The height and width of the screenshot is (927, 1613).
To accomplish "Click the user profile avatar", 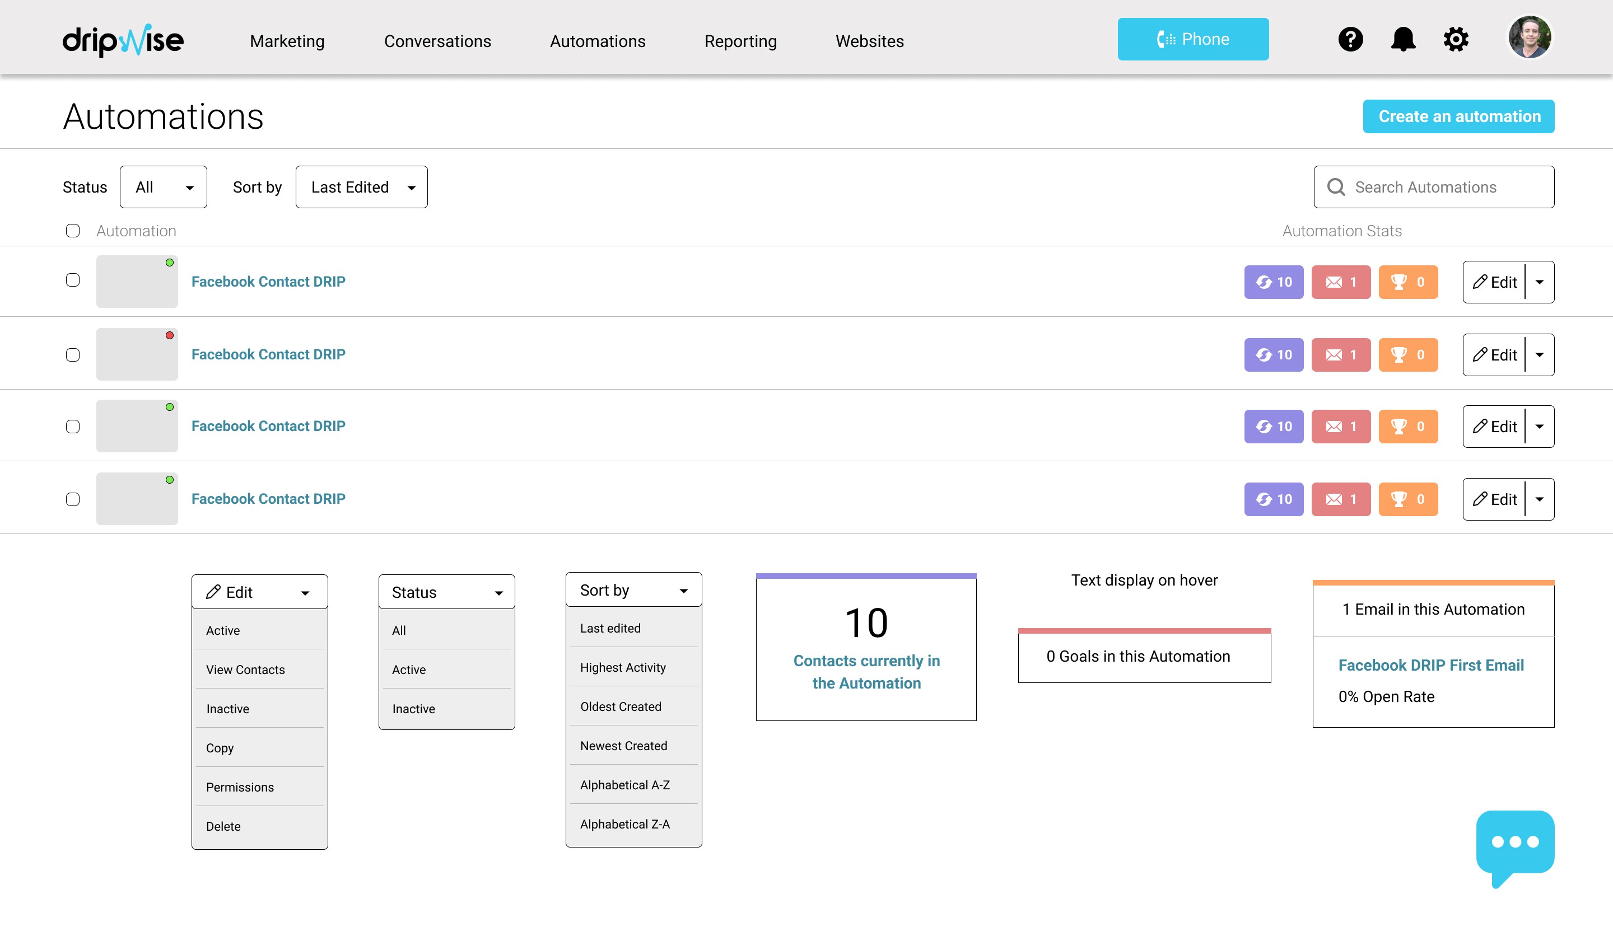I will (x=1529, y=38).
